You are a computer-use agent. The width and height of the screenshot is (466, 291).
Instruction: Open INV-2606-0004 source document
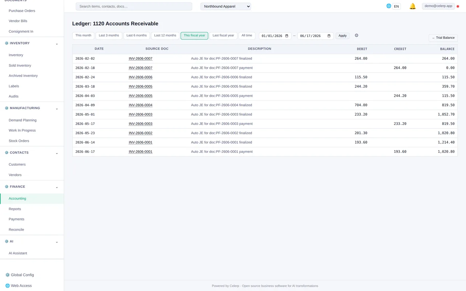[x=141, y=105]
